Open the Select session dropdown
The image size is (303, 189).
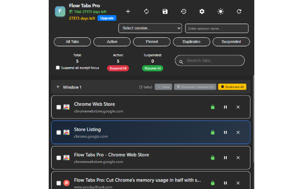[150, 28]
